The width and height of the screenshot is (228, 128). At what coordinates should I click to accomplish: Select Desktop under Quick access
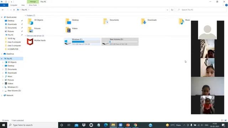[x=11, y=21]
